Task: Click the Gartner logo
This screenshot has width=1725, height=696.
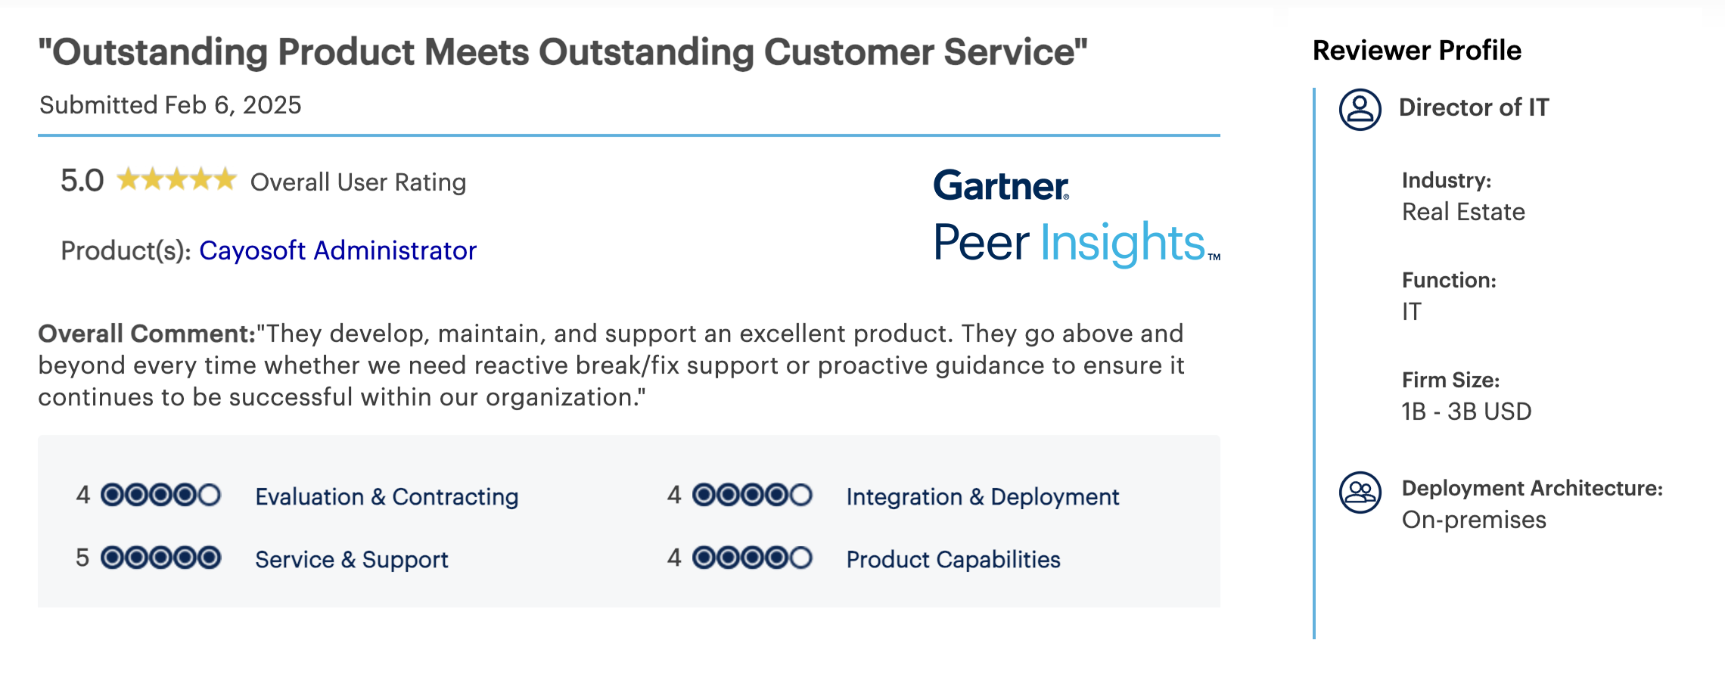Action: coord(1001,185)
